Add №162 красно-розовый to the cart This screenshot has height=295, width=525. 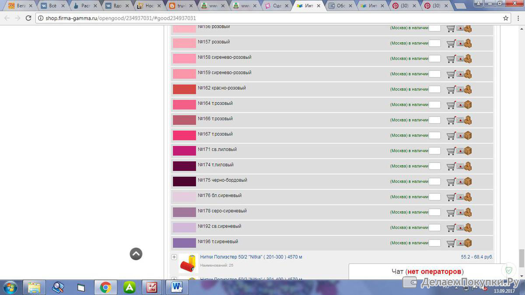(x=451, y=89)
